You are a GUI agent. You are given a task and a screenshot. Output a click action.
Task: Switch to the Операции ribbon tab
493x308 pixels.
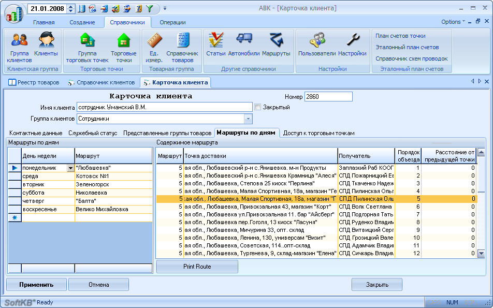172,22
